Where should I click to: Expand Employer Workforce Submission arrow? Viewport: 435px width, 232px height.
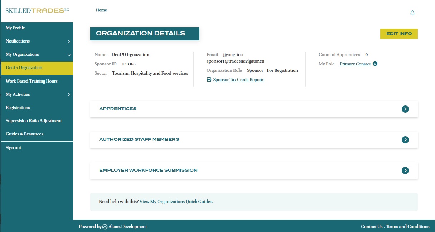(405, 171)
